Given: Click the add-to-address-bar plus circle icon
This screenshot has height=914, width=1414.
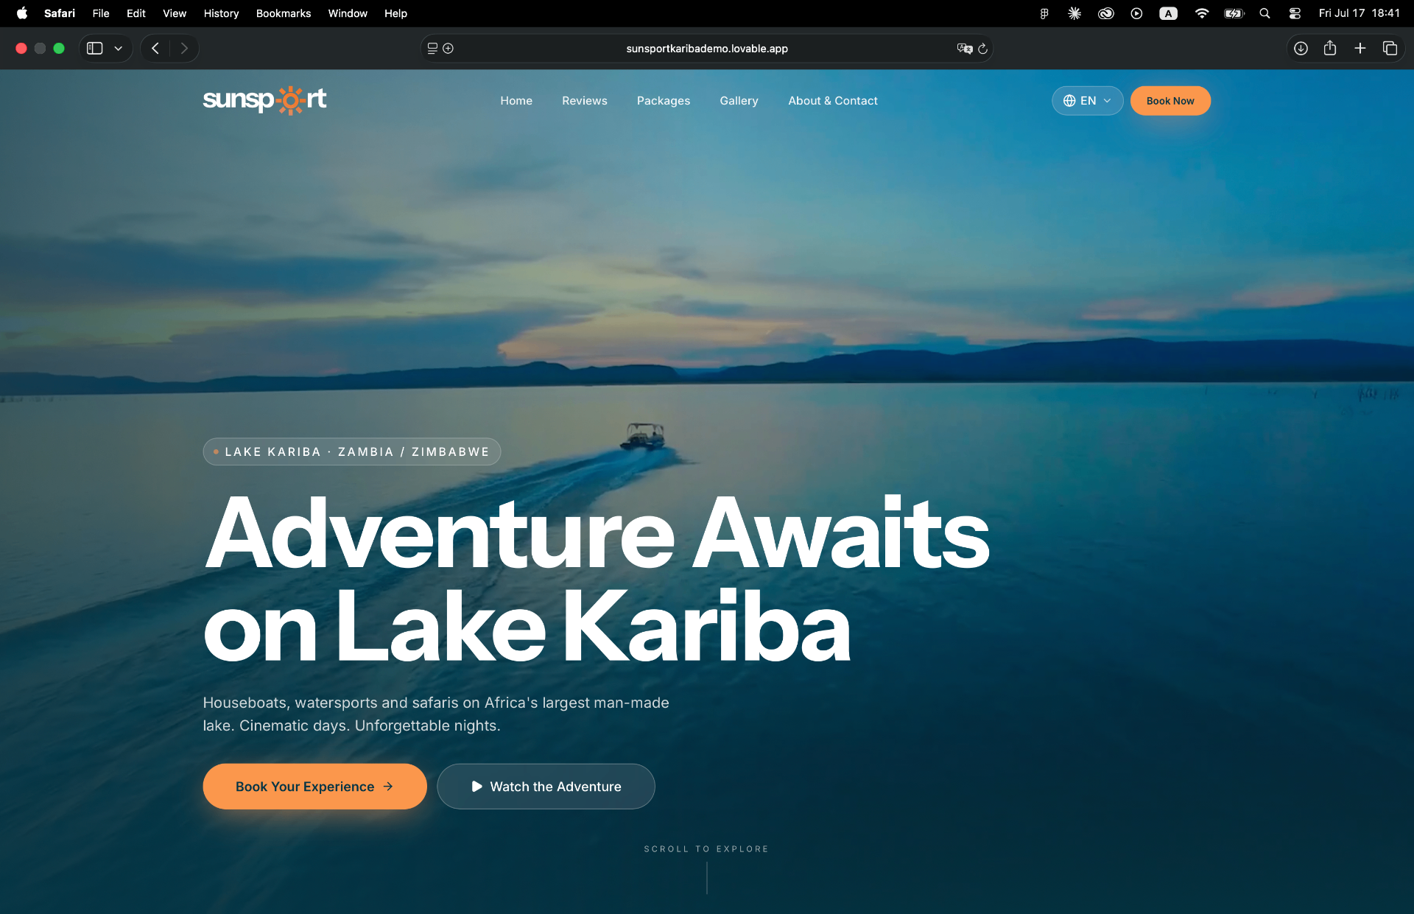Looking at the screenshot, I should [448, 49].
